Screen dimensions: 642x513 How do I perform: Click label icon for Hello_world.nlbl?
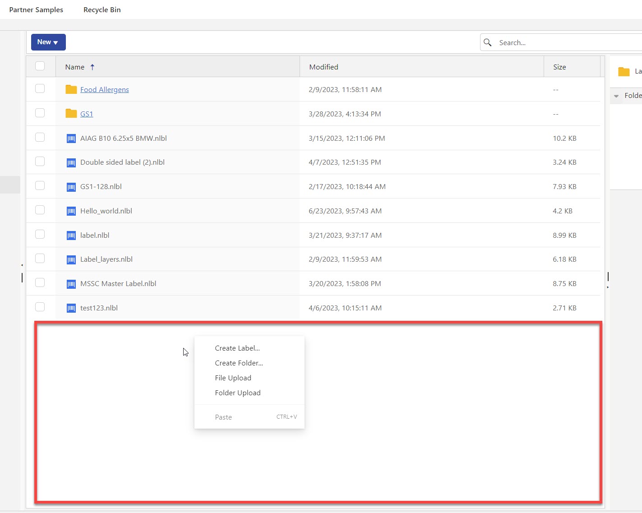tap(71, 211)
